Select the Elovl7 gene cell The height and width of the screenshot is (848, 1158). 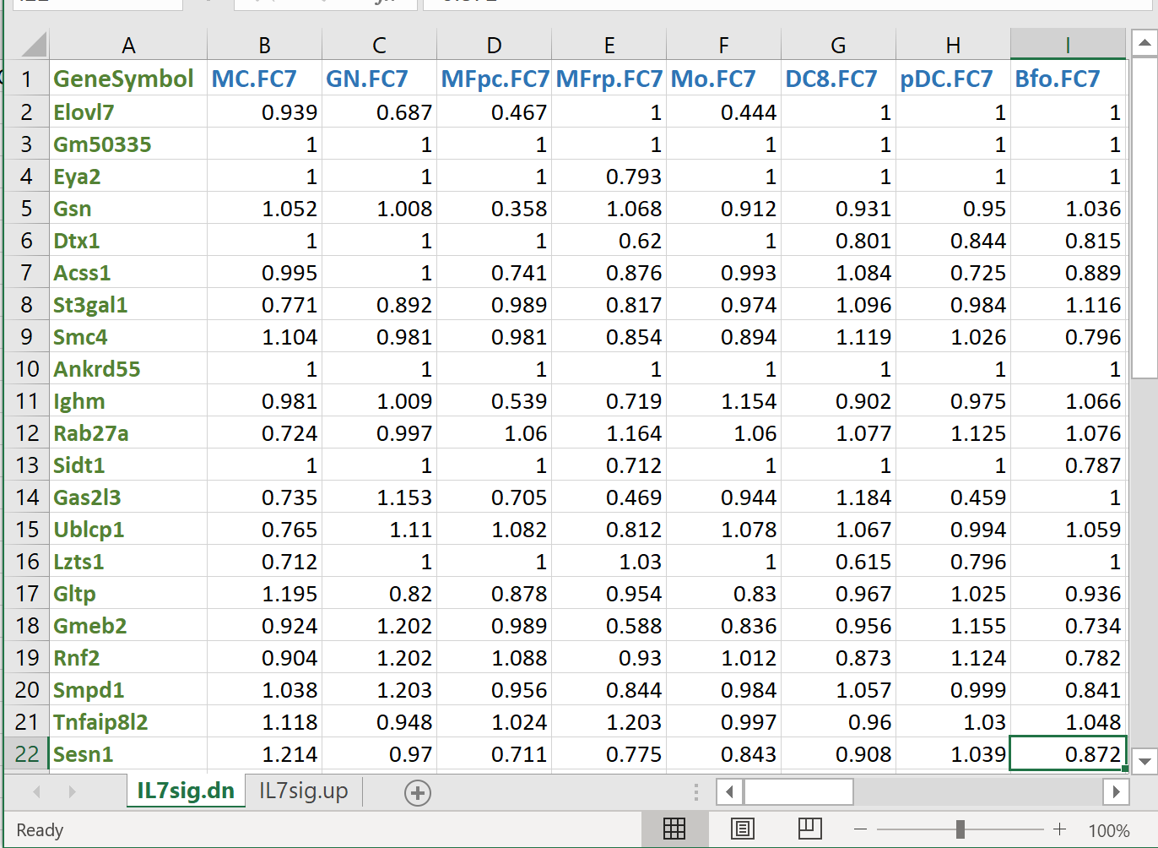click(x=128, y=112)
